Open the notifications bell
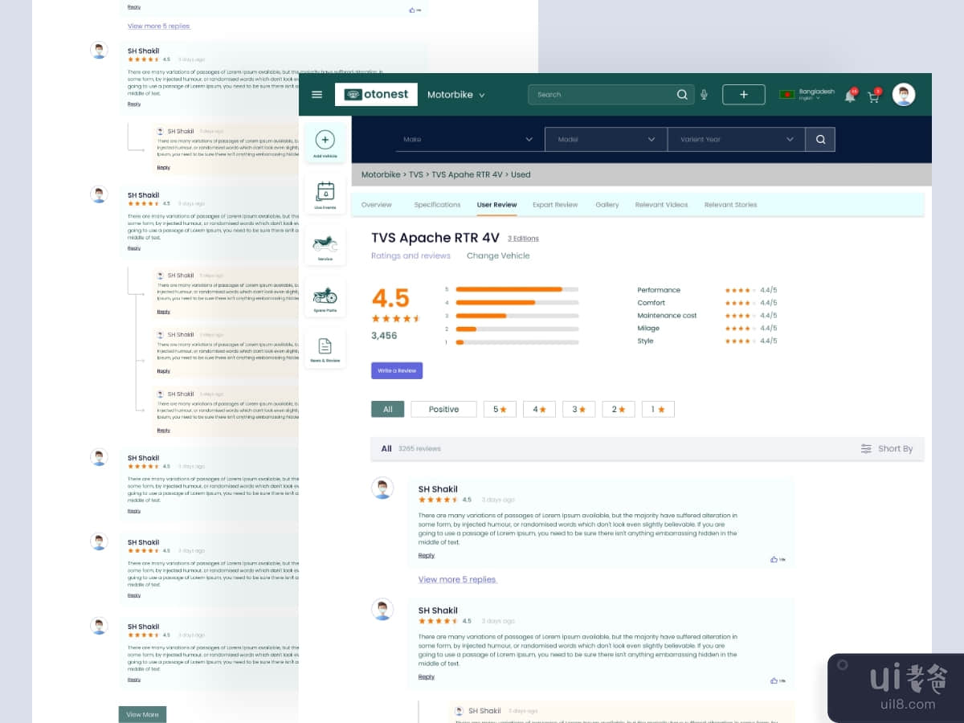This screenshot has height=723, width=964. [x=849, y=94]
